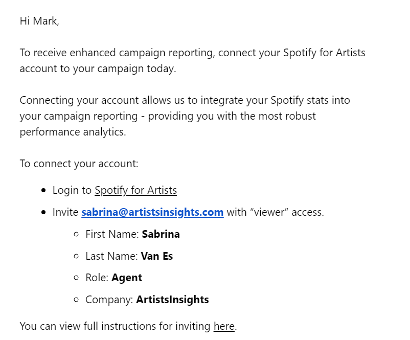This screenshot has width=410, height=340.
Task: Click the 'First Name:' label
Action: (x=112, y=234)
